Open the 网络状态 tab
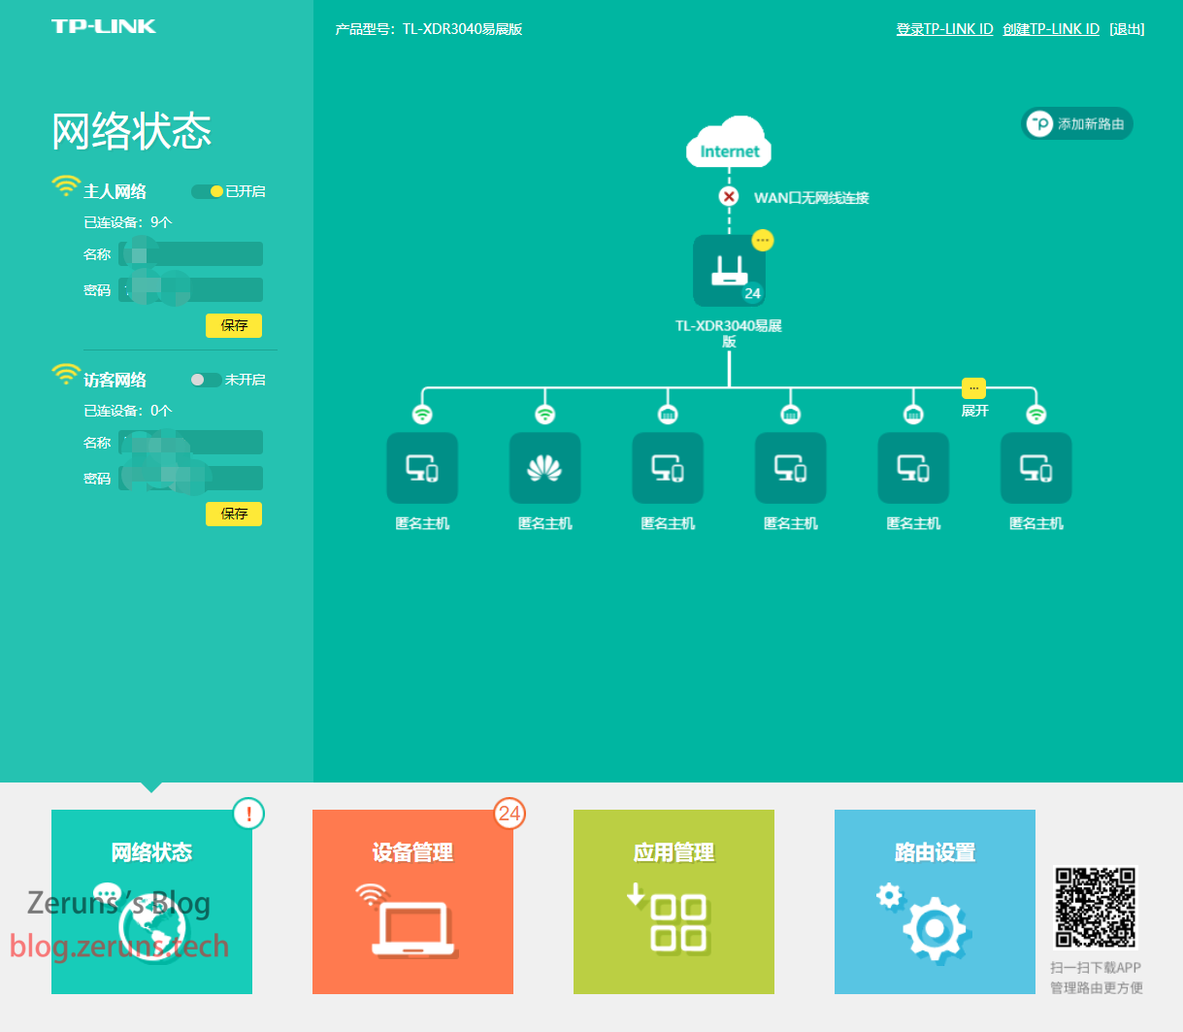The image size is (1183, 1032). pyautogui.click(x=151, y=902)
